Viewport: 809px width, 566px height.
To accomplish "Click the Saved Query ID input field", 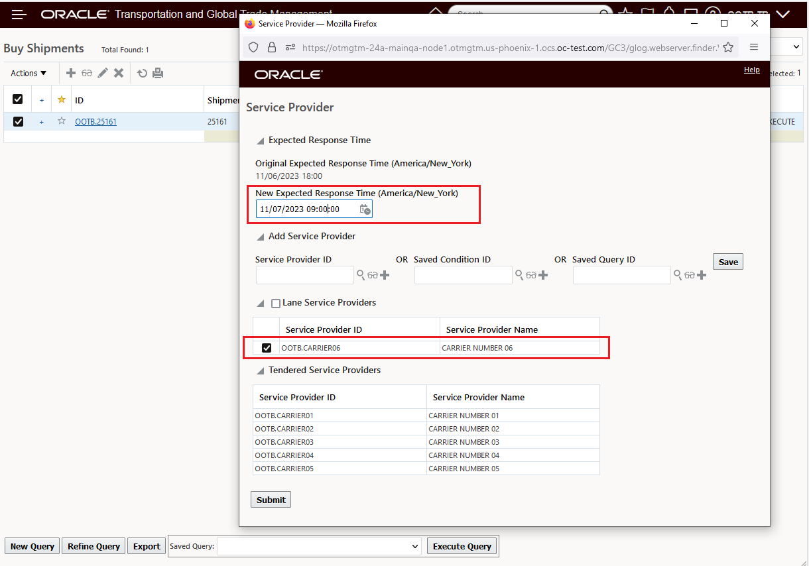I will pyautogui.click(x=622, y=275).
